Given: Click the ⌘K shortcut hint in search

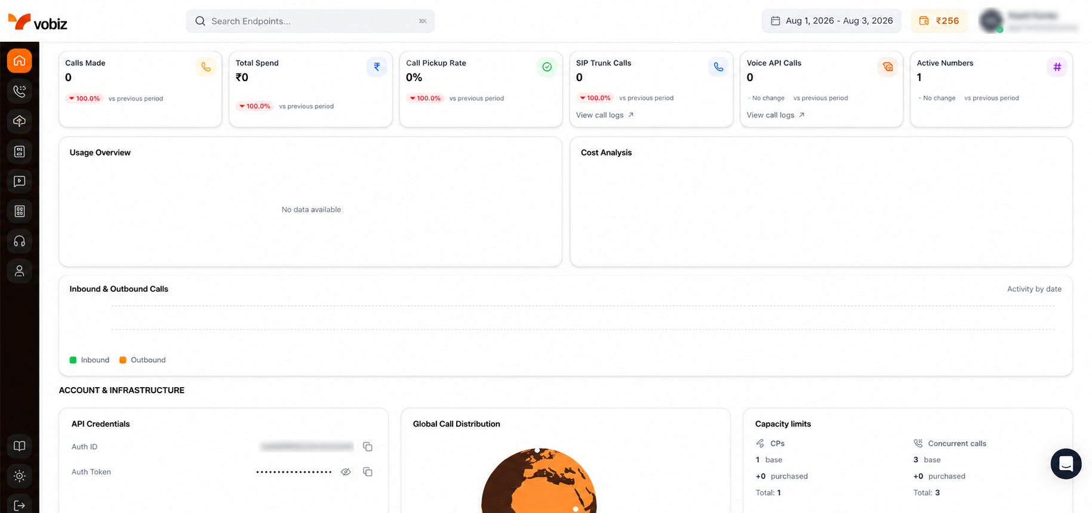Looking at the screenshot, I should click(423, 21).
